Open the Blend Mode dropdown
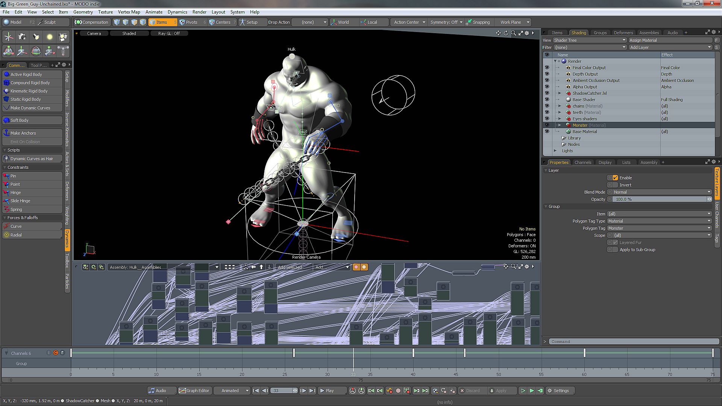722x406 pixels. pos(662,192)
